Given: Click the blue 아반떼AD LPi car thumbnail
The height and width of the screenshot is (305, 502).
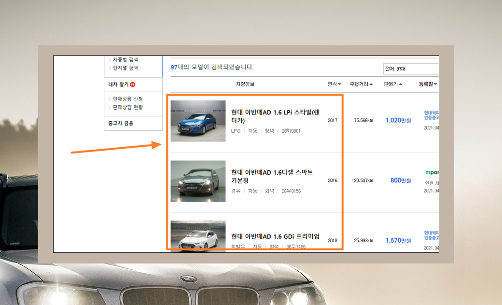Looking at the screenshot, I should pyautogui.click(x=198, y=121).
